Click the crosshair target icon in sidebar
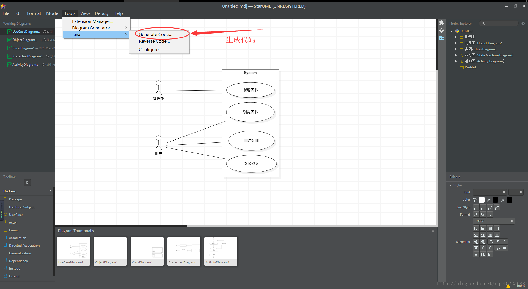 [x=442, y=30]
